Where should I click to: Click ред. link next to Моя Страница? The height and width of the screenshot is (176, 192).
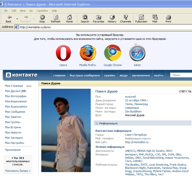29,86
